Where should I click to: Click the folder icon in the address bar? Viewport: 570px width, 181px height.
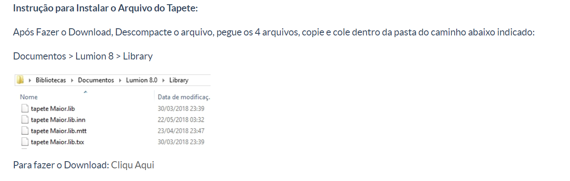[20, 80]
